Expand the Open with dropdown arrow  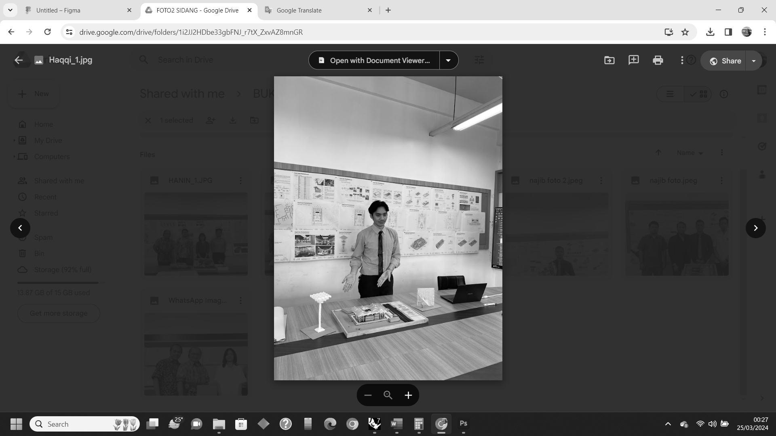448,60
